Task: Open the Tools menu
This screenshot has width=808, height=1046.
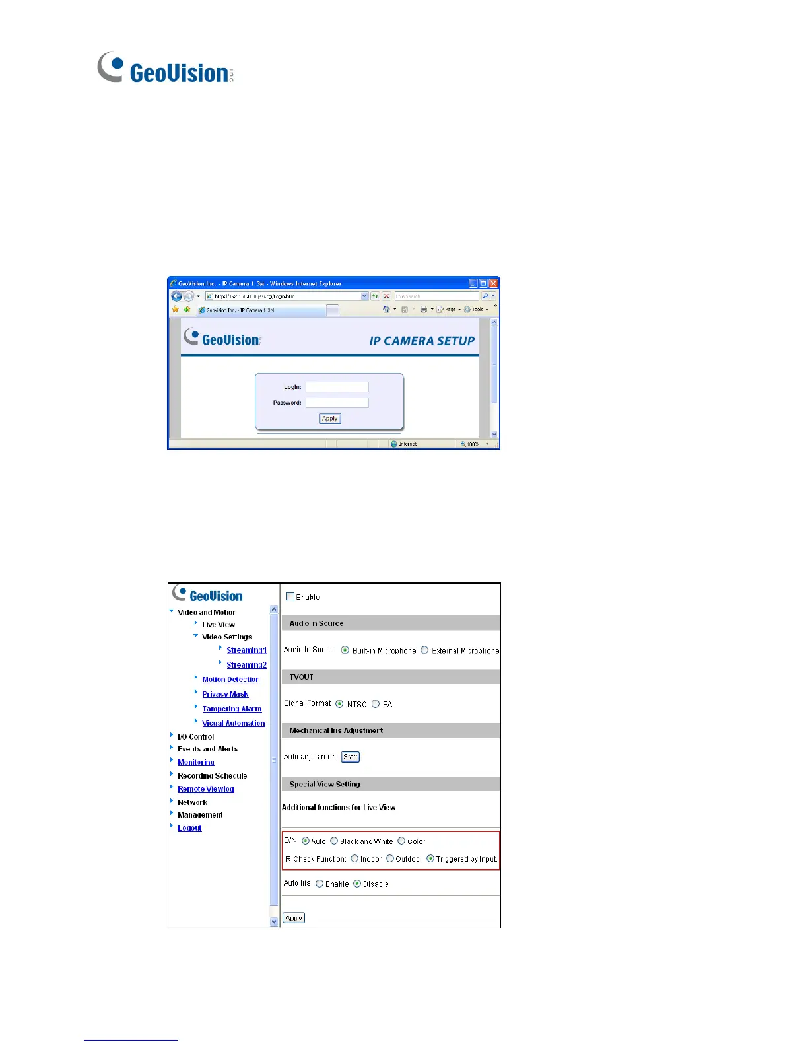Action: pos(477,309)
